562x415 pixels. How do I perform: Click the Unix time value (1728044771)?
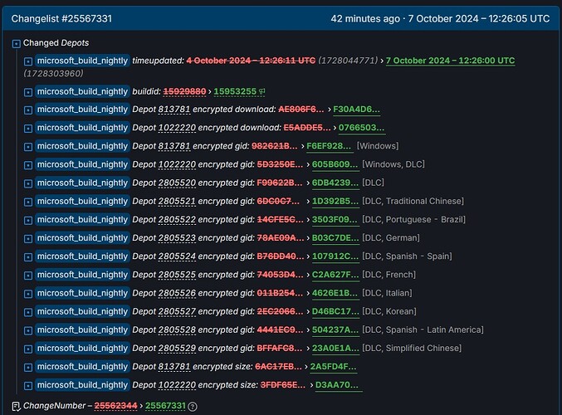tap(348, 61)
